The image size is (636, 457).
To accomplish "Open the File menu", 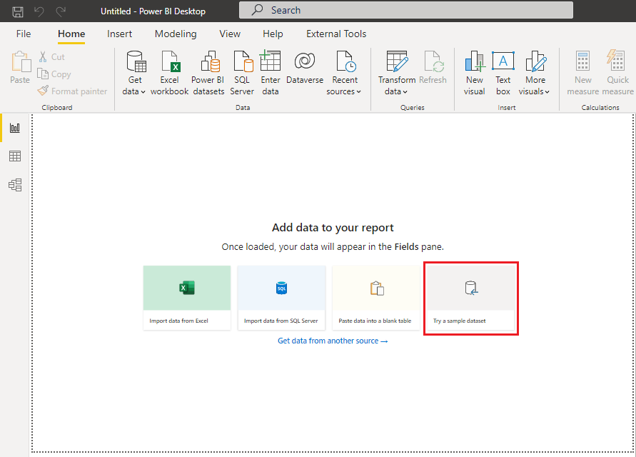I will (x=24, y=34).
